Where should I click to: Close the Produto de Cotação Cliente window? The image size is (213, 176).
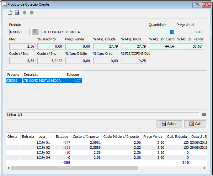pos(206,5)
